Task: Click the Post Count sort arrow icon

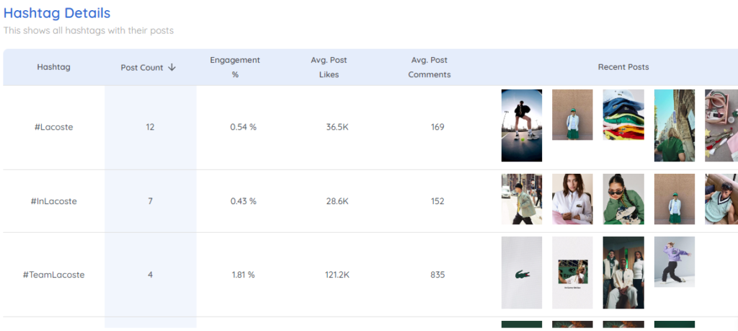Action: (172, 67)
